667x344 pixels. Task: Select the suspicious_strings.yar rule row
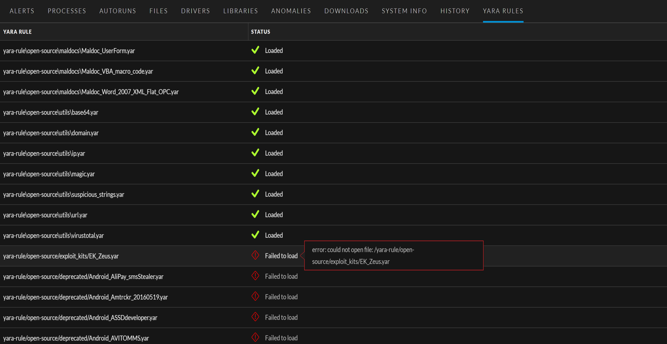[64, 195]
